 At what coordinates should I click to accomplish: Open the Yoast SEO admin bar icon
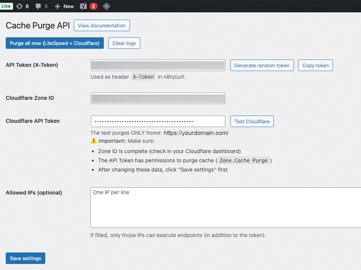(x=84, y=6)
